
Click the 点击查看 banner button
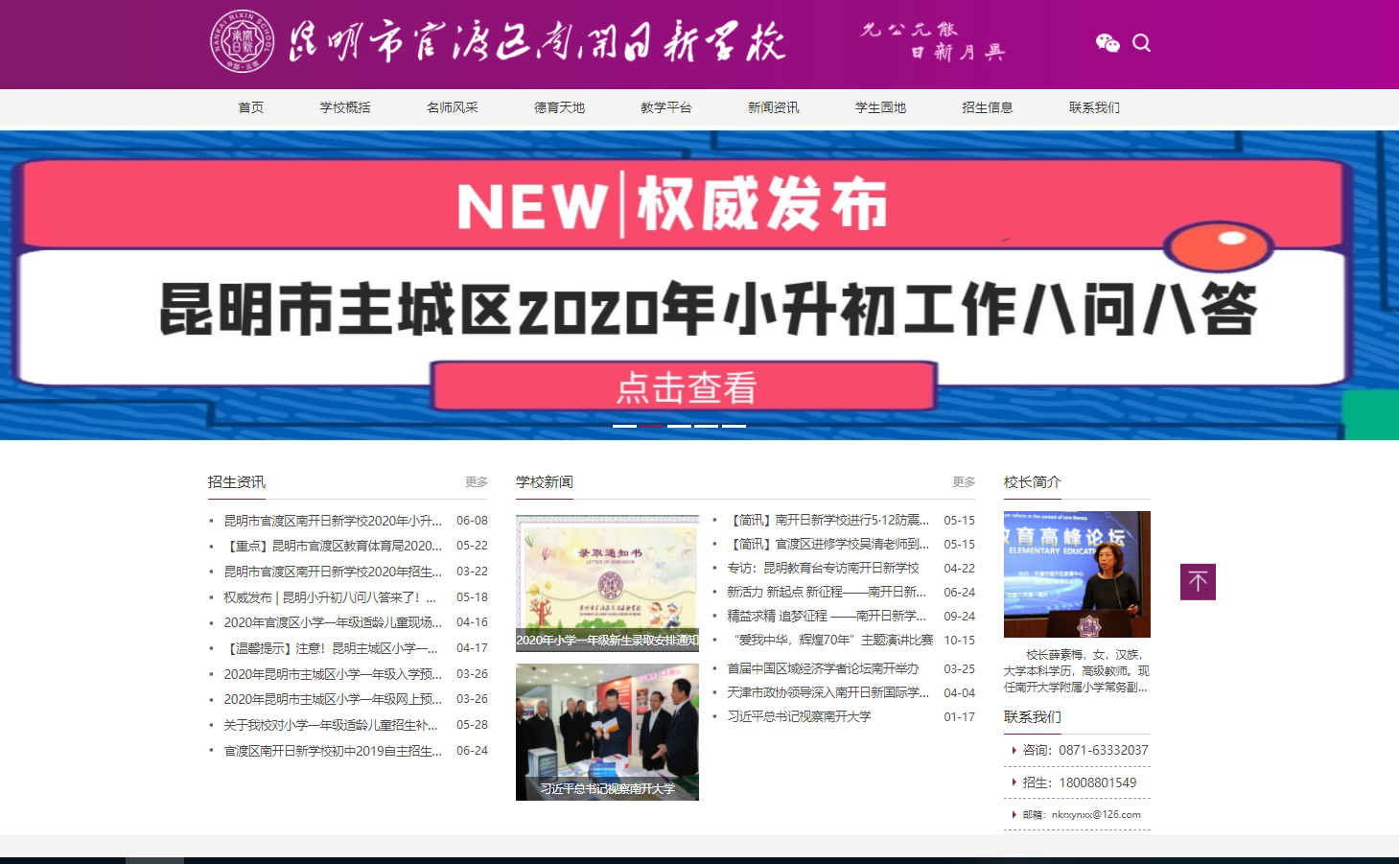(x=685, y=387)
